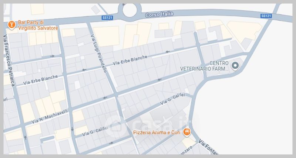
Task: Click the upper Via Erbe Bianche label
Action: point(130,60)
